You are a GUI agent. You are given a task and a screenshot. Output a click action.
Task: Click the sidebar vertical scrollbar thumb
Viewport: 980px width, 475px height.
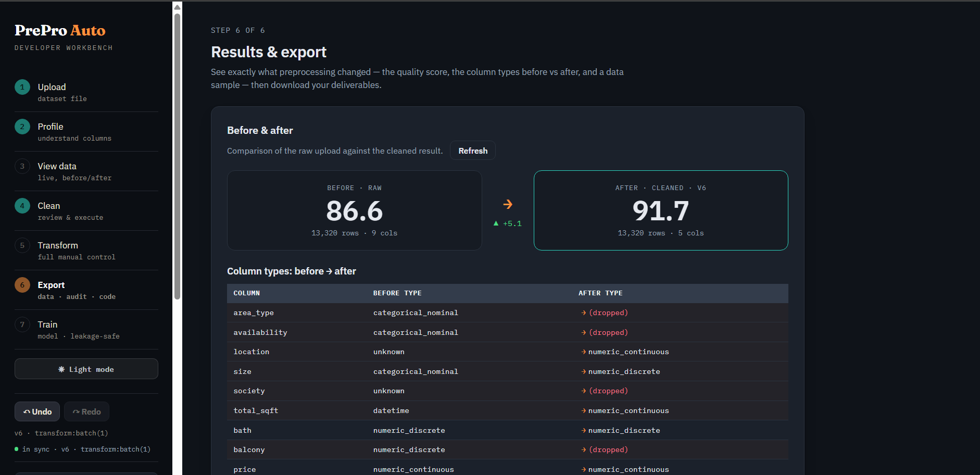[x=177, y=156]
